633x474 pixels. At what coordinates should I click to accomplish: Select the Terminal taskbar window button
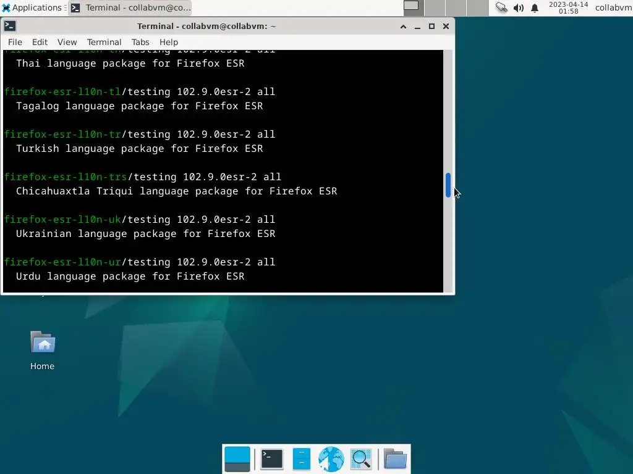[x=130, y=7]
